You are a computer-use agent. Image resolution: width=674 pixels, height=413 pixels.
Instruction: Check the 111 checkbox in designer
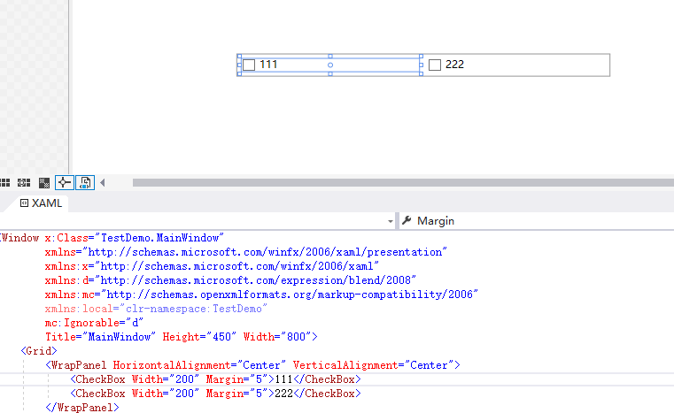[x=249, y=65]
